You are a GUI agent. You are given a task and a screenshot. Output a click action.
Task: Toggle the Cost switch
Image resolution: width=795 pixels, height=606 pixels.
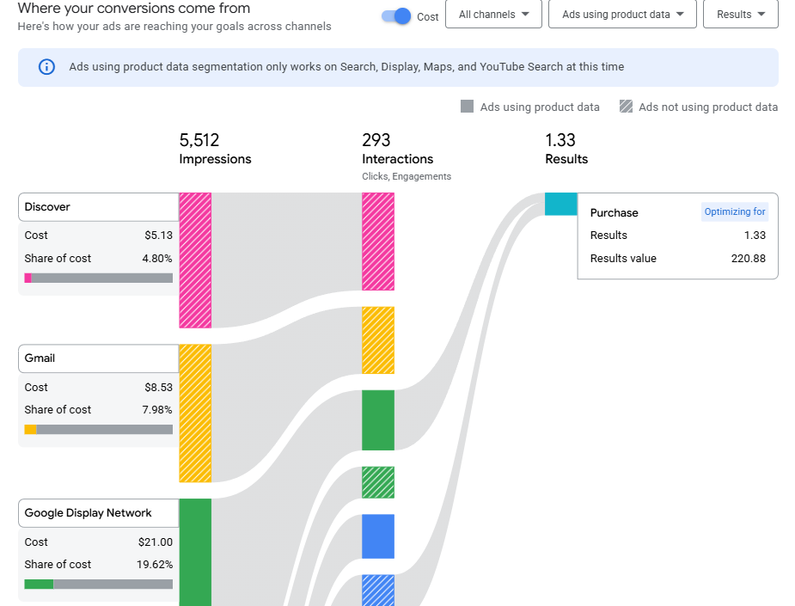tap(395, 16)
